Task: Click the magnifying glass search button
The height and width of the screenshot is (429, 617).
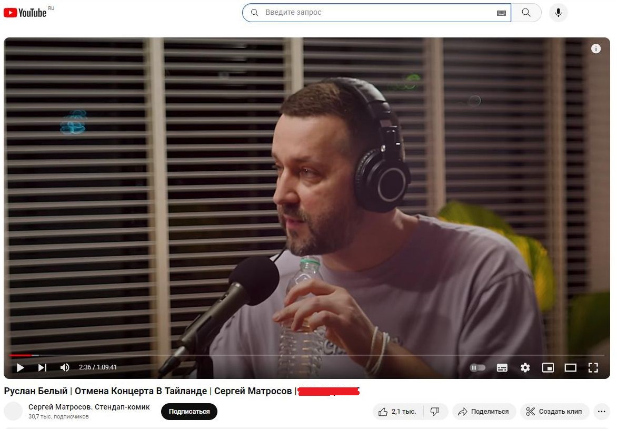Action: click(526, 13)
